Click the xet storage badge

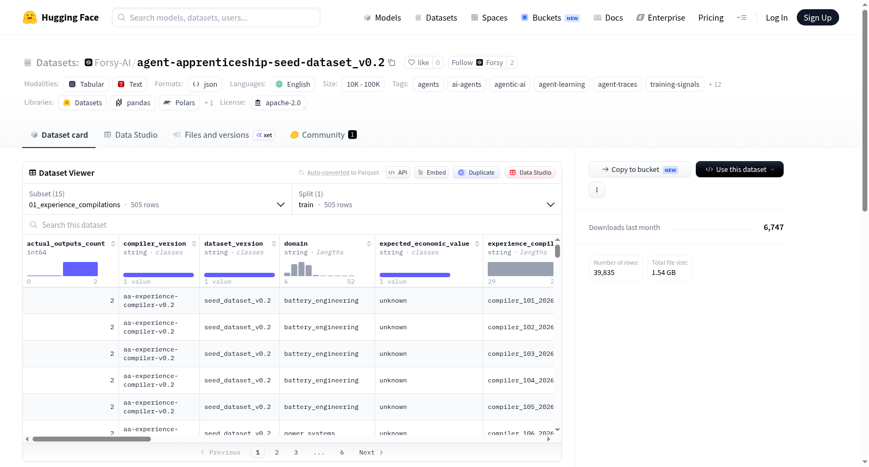coord(265,135)
